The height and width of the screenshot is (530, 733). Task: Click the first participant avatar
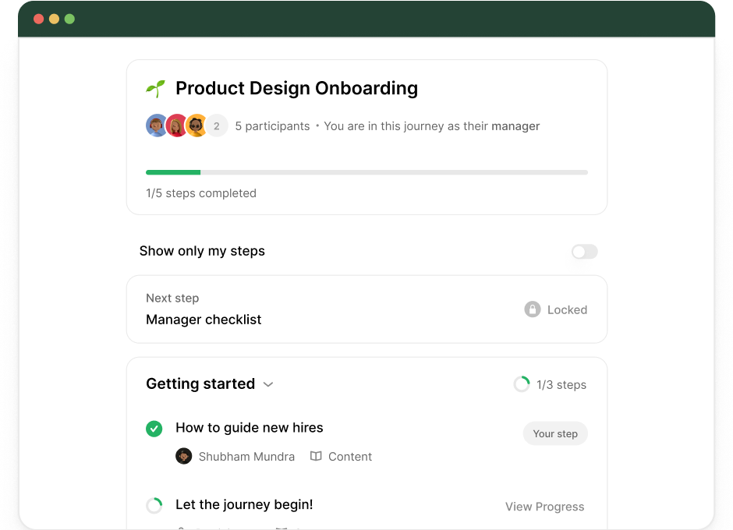coord(157,125)
